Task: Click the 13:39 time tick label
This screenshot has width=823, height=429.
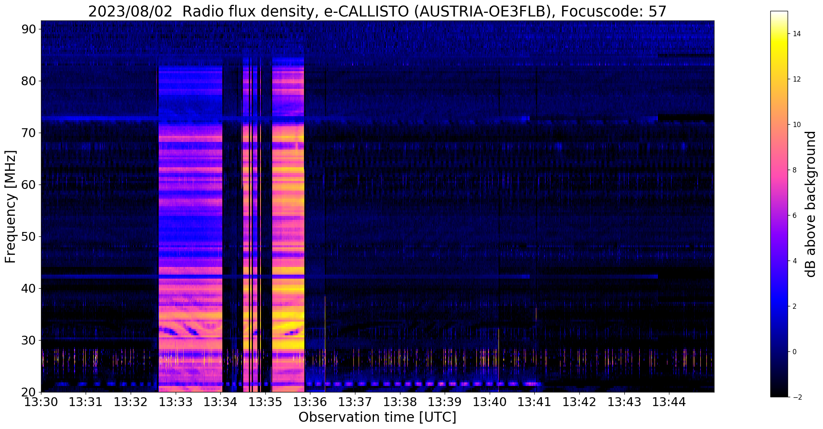Action: [x=445, y=402]
